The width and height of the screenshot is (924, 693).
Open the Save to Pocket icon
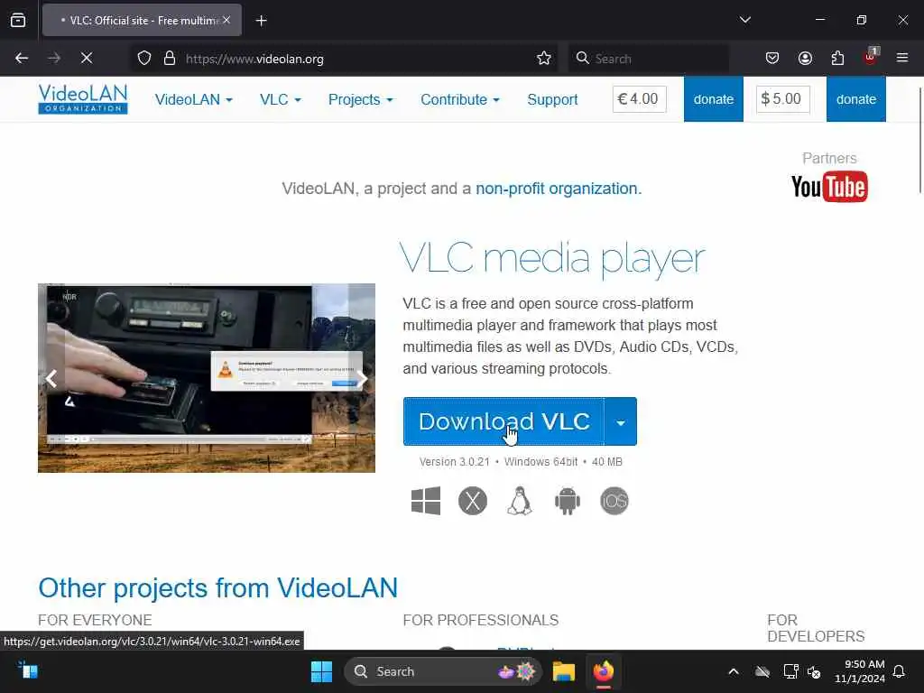point(772,58)
